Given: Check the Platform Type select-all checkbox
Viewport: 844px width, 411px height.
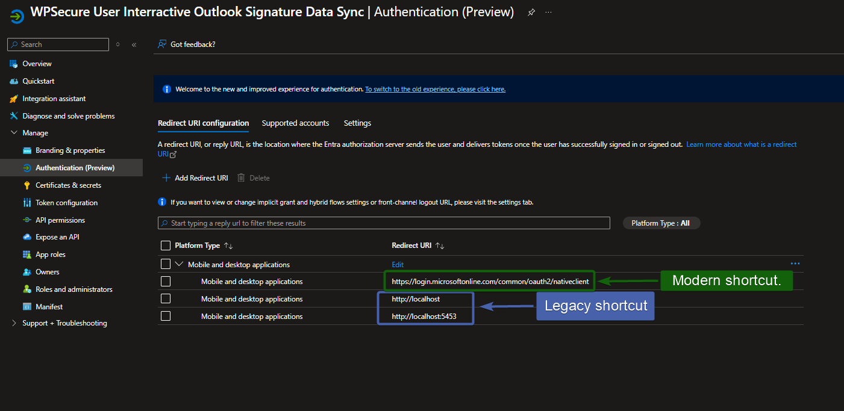Looking at the screenshot, I should 166,246.
